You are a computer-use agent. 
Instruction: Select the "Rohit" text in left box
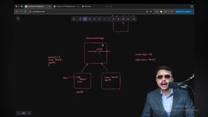(83, 79)
